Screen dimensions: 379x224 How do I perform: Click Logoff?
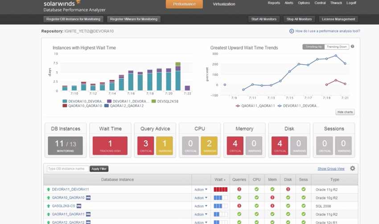(x=351, y=3)
